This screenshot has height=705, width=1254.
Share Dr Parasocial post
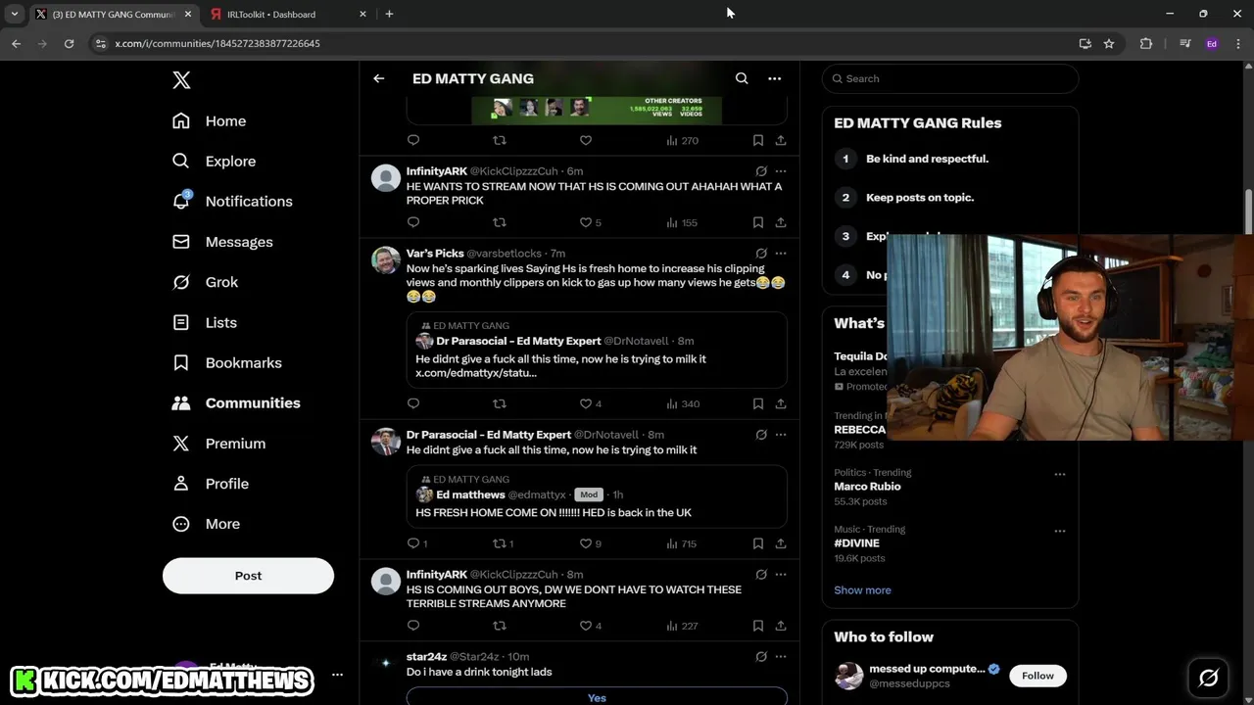click(x=781, y=543)
